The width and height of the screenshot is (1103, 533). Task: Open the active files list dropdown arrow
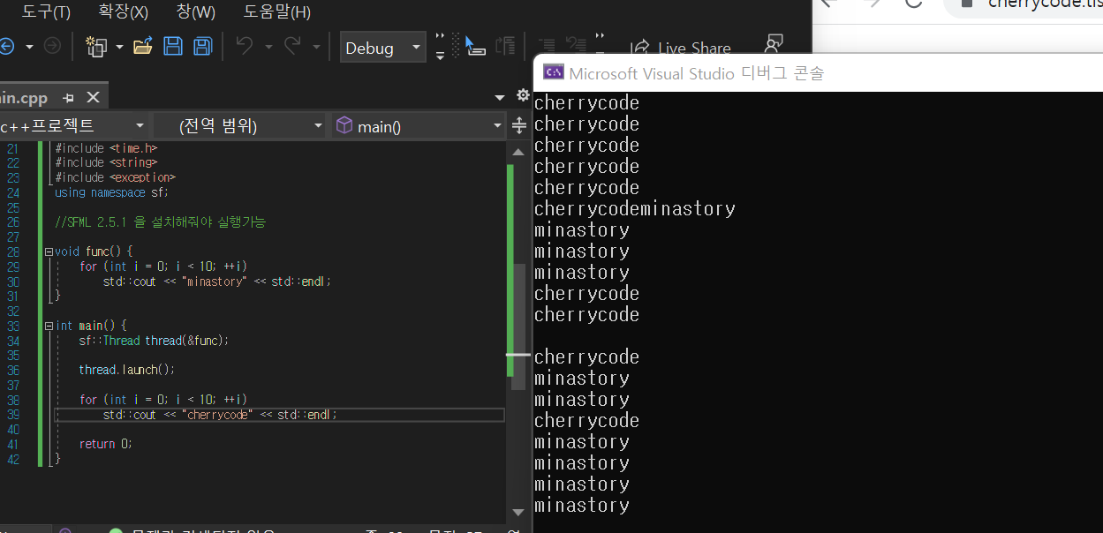click(x=500, y=97)
